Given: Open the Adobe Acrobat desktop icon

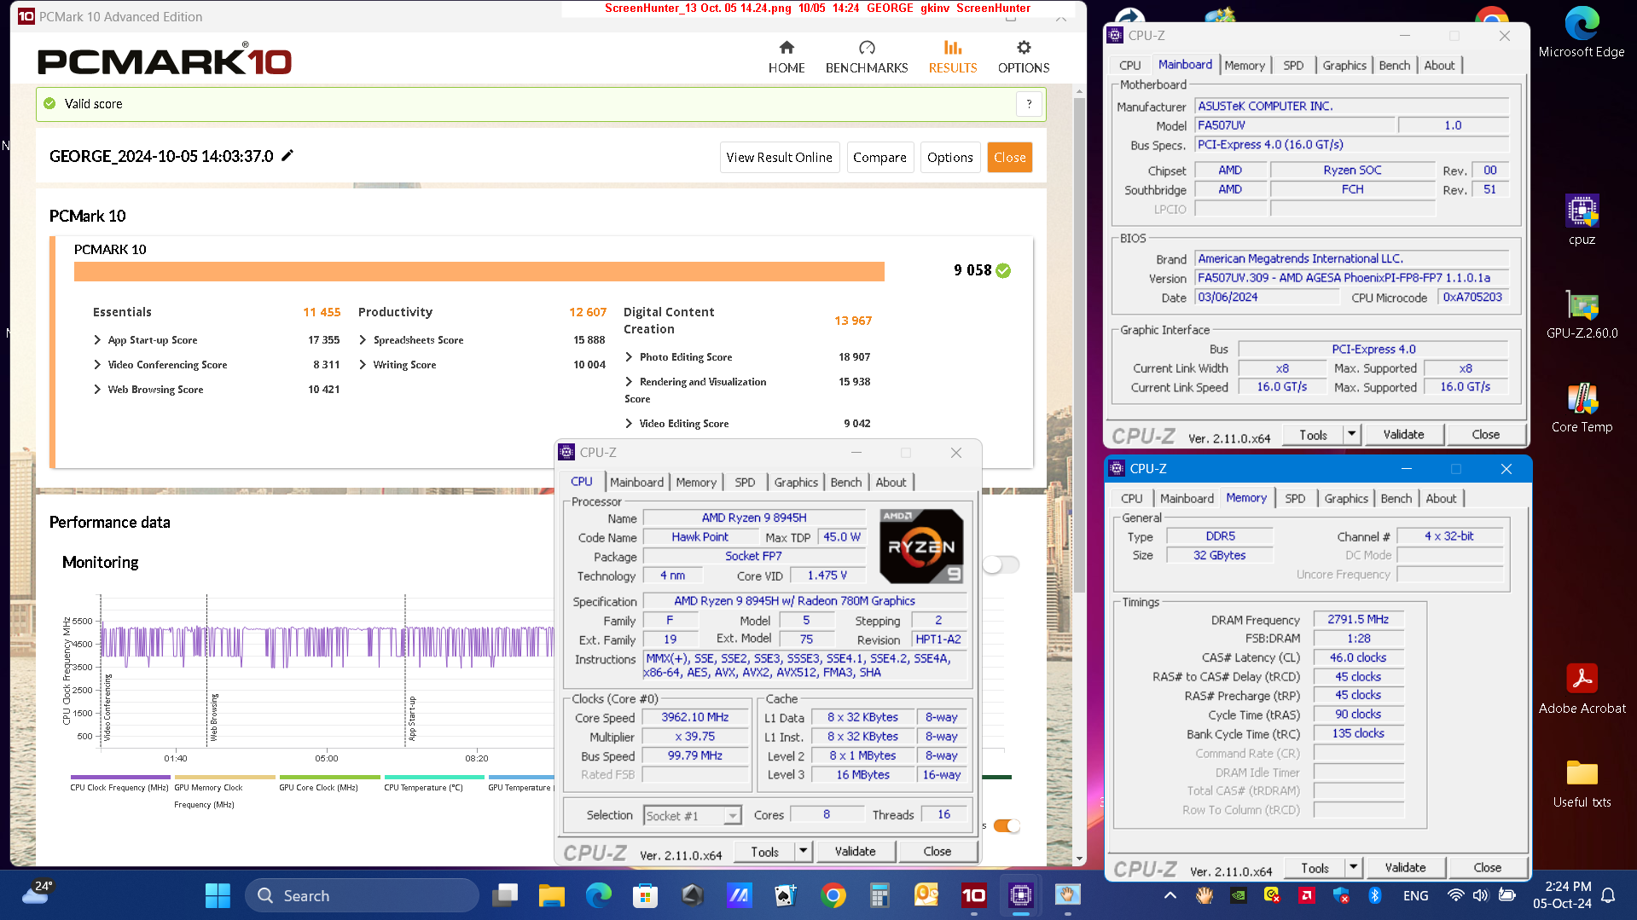Looking at the screenshot, I should click(x=1581, y=689).
